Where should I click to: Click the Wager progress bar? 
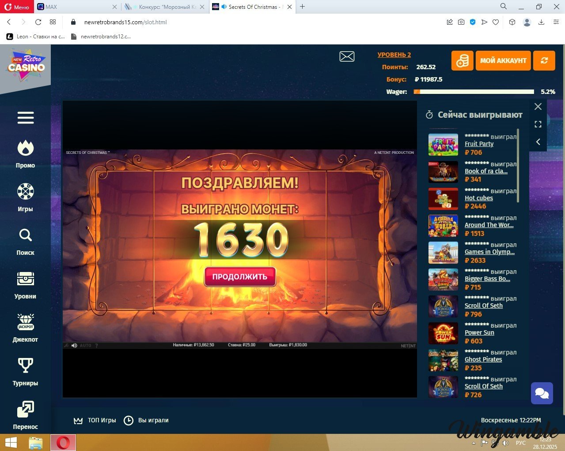tap(474, 92)
